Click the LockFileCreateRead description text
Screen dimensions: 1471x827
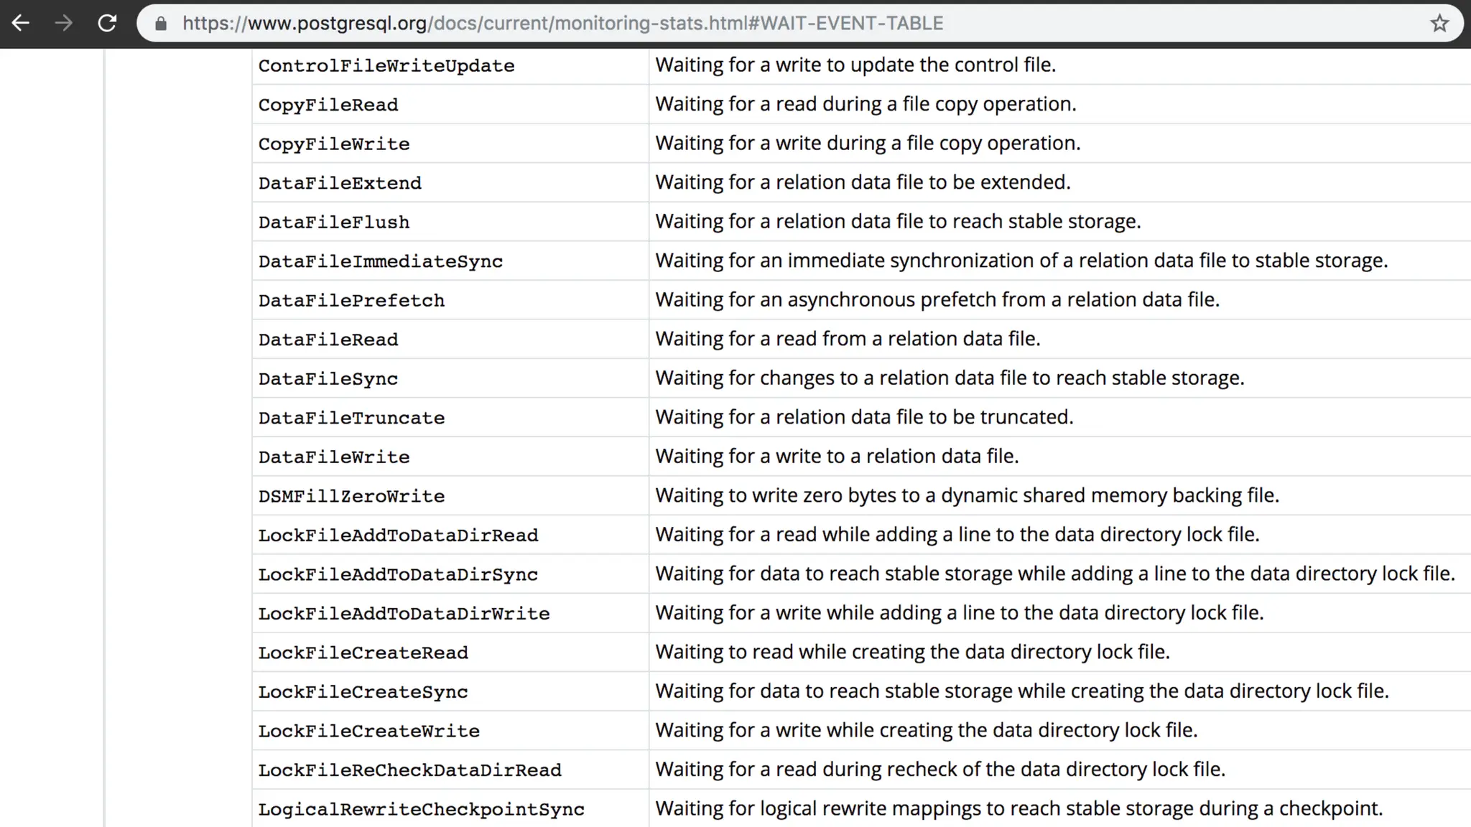tap(912, 652)
